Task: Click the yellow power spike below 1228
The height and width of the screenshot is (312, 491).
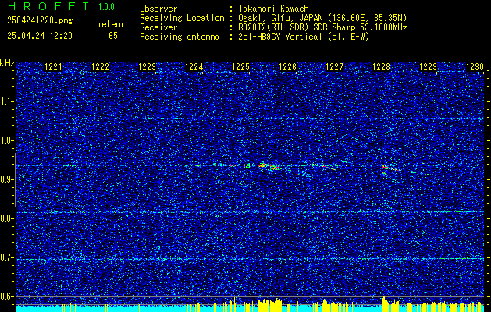Action: coord(385,304)
